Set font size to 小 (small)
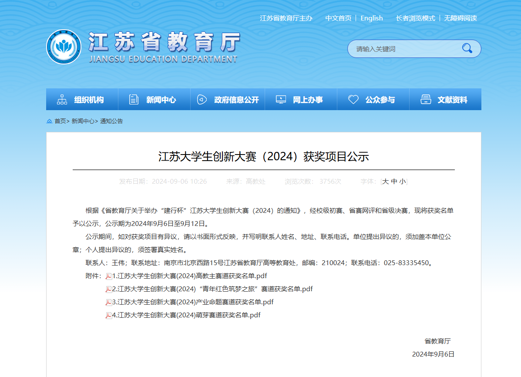Screen dimensions: 521x377 pyautogui.click(x=402, y=182)
